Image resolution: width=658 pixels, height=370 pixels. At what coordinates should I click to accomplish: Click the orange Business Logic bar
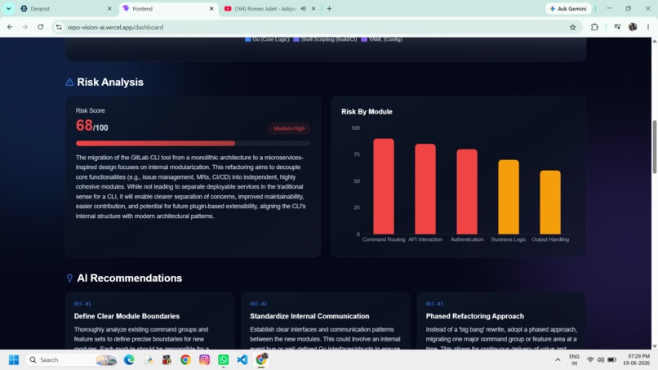click(509, 197)
